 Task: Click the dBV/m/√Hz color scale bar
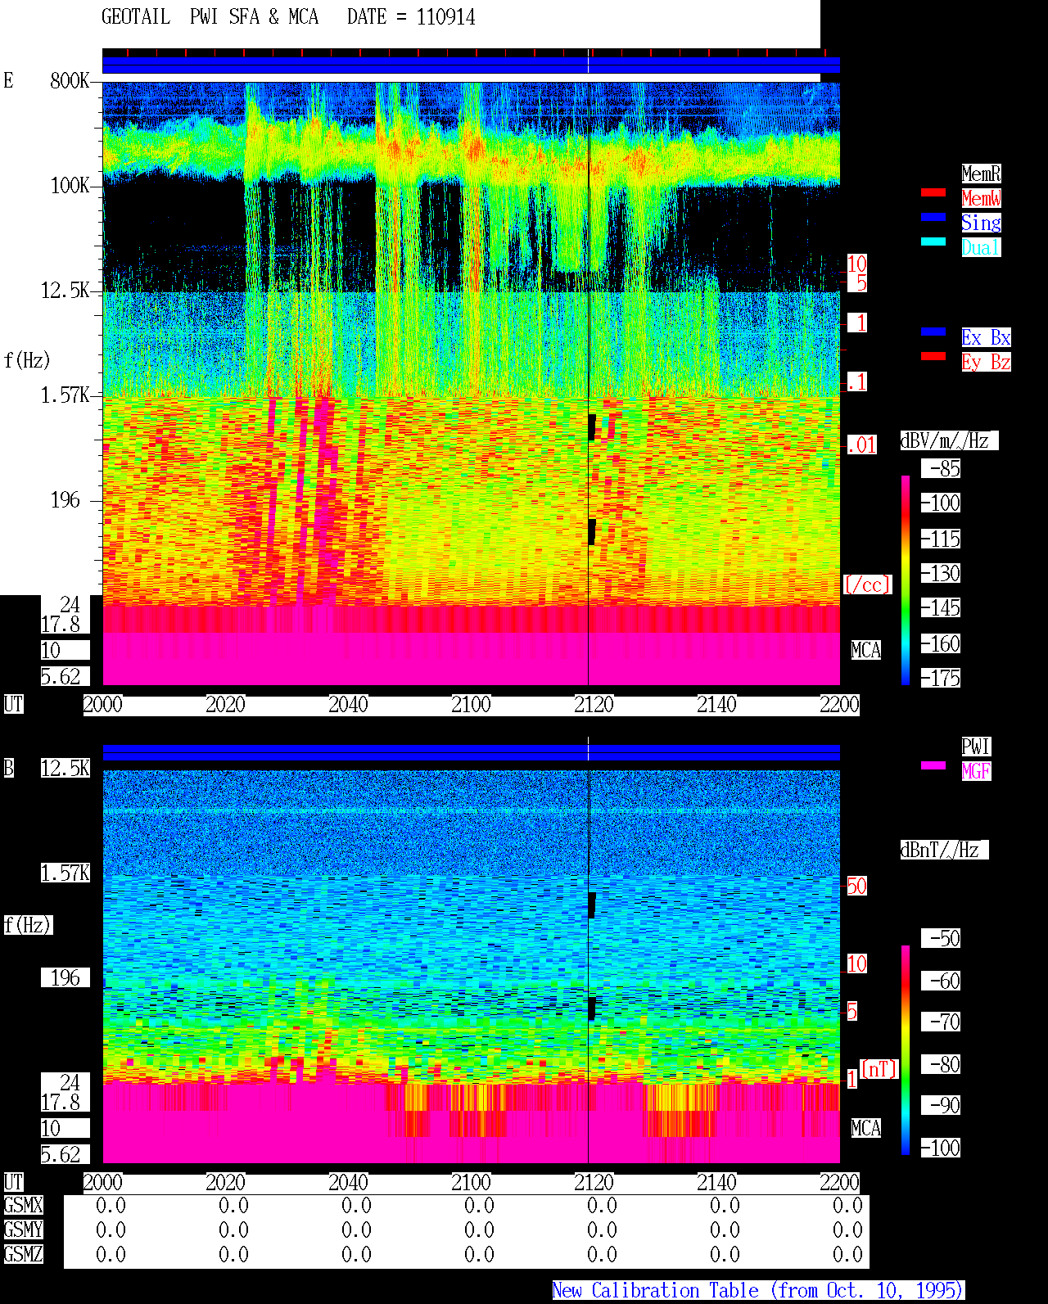point(906,580)
